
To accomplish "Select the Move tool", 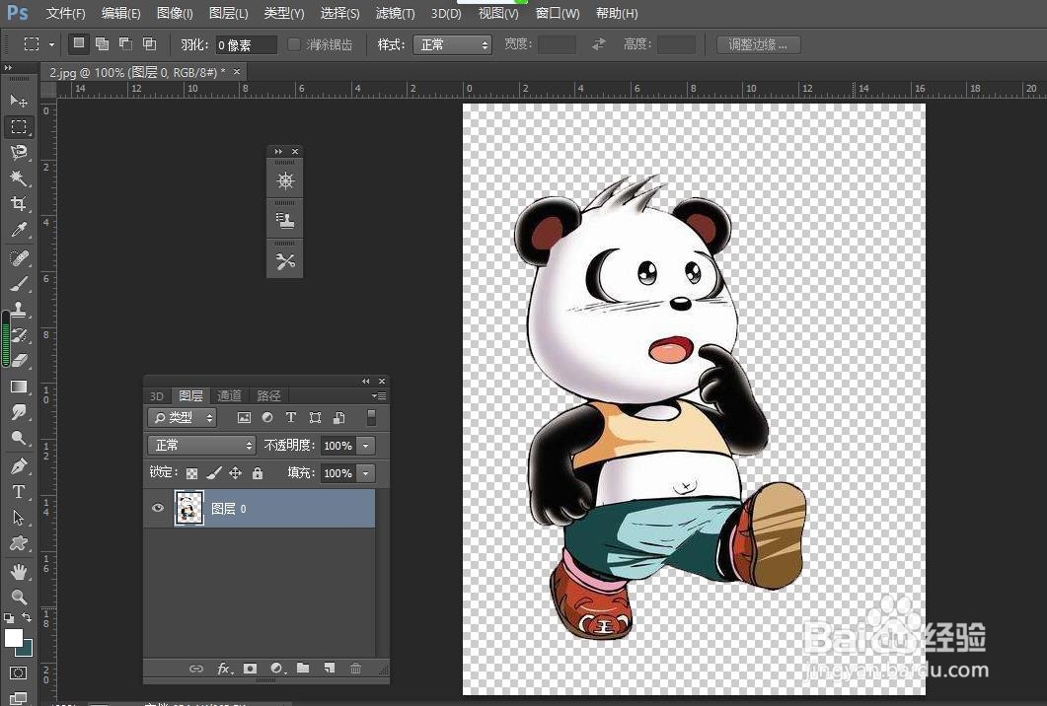I will 19,101.
